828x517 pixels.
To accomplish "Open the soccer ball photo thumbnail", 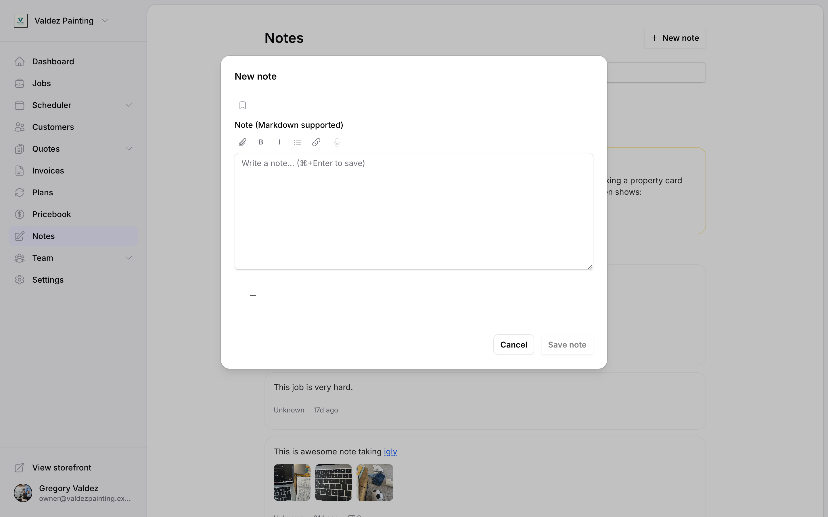I will click(375, 483).
